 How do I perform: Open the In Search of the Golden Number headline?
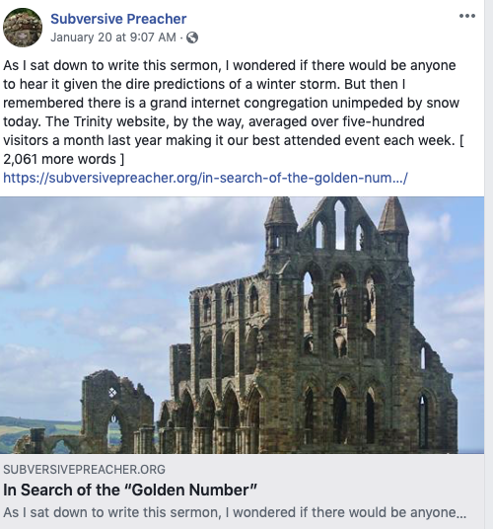[x=130, y=490]
